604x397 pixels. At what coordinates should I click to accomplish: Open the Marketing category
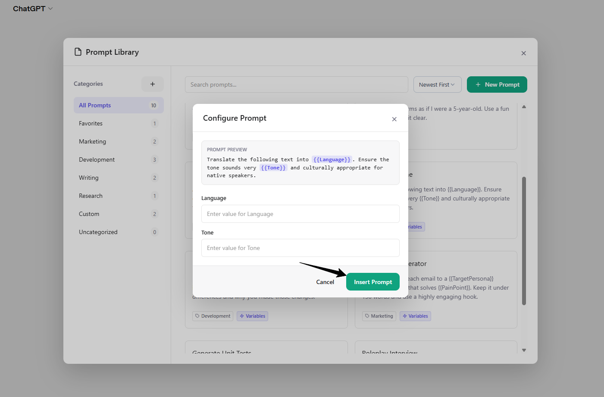119,141
